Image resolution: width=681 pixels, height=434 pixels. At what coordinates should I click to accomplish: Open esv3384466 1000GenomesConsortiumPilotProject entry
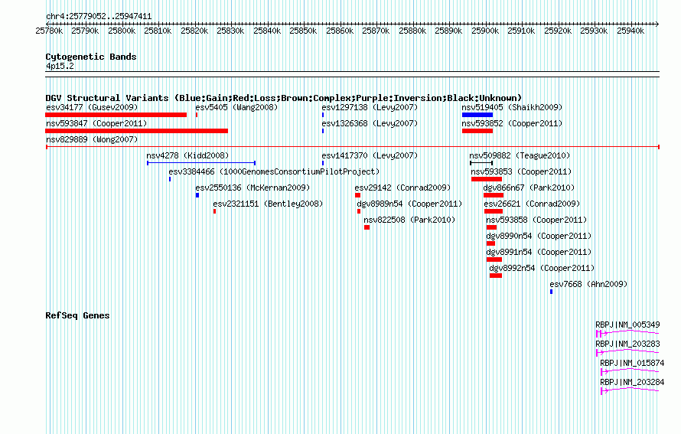[274, 171]
